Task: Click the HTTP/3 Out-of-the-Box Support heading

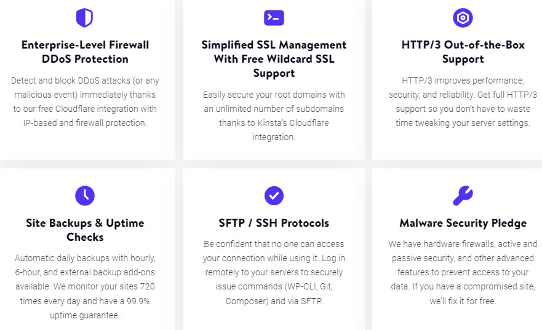Action: [463, 52]
